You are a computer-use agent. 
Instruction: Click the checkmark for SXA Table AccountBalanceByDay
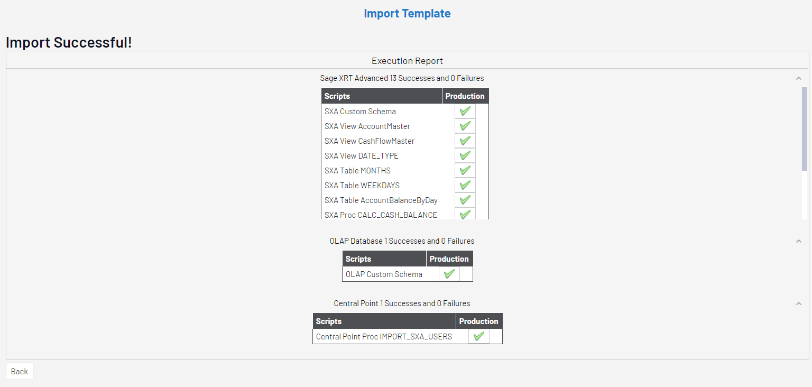pyautogui.click(x=465, y=200)
